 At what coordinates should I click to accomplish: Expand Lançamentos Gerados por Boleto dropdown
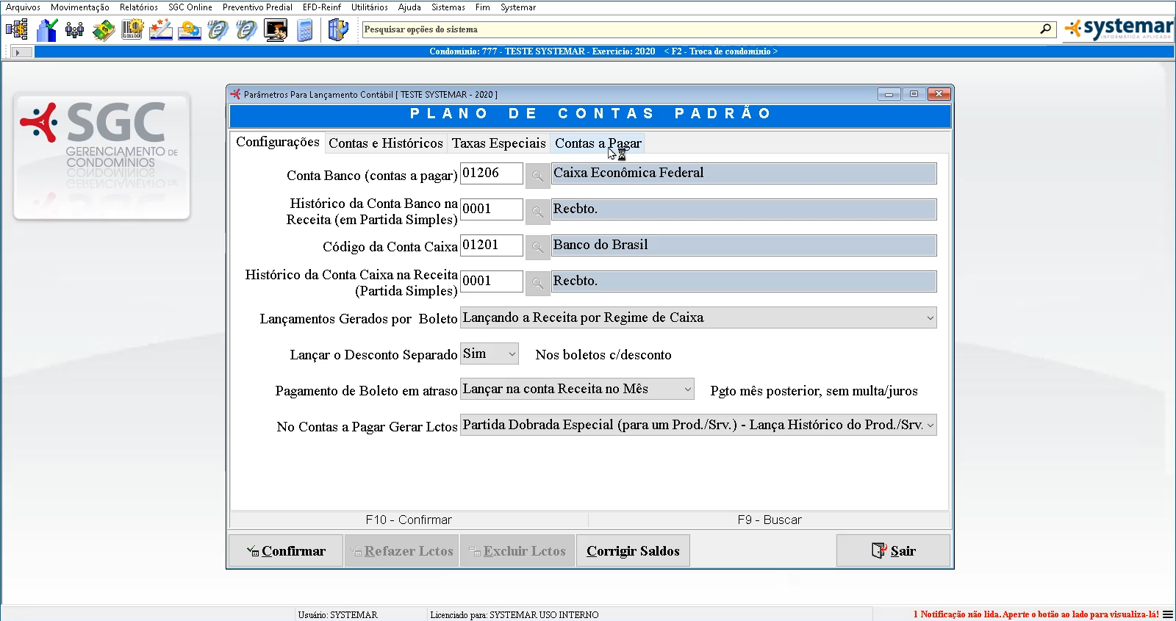pyautogui.click(x=930, y=318)
